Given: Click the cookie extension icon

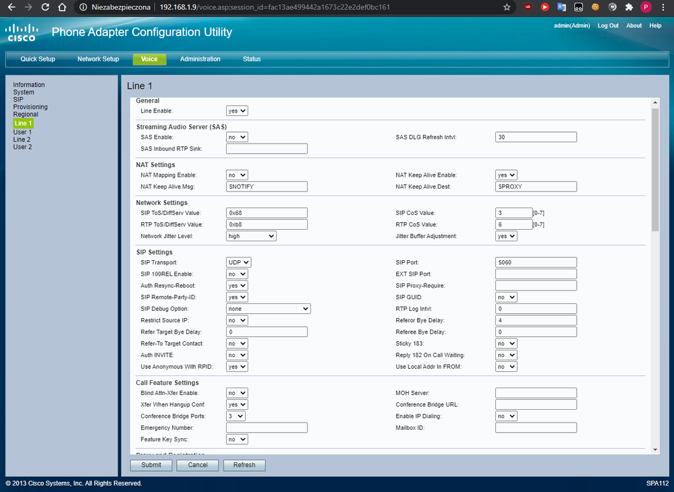Looking at the screenshot, I should (x=596, y=7).
